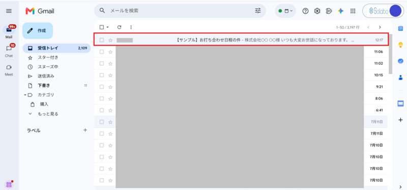Open search filter options icon
The image size is (407, 190).
click(258, 11)
